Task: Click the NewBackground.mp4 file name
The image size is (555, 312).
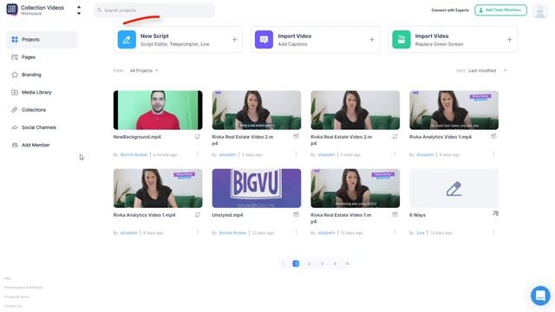Action: [x=137, y=137]
